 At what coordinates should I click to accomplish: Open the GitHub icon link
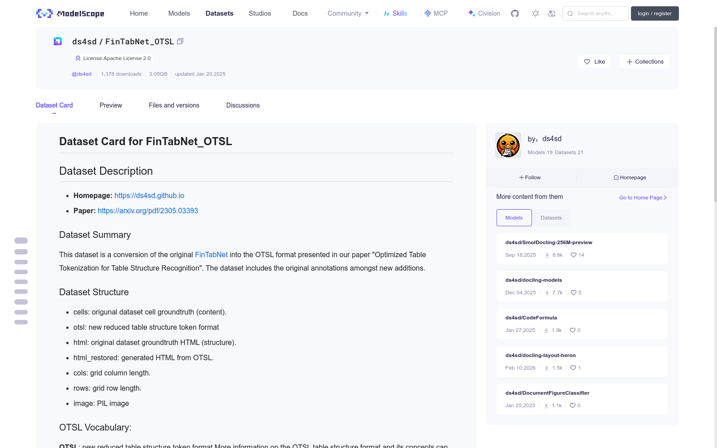(x=515, y=13)
